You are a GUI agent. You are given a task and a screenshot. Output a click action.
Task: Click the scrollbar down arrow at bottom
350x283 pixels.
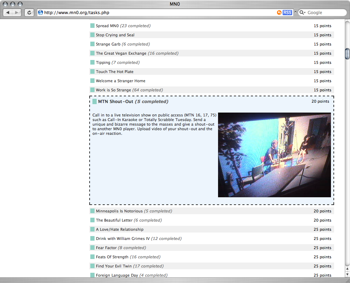tap(347, 274)
